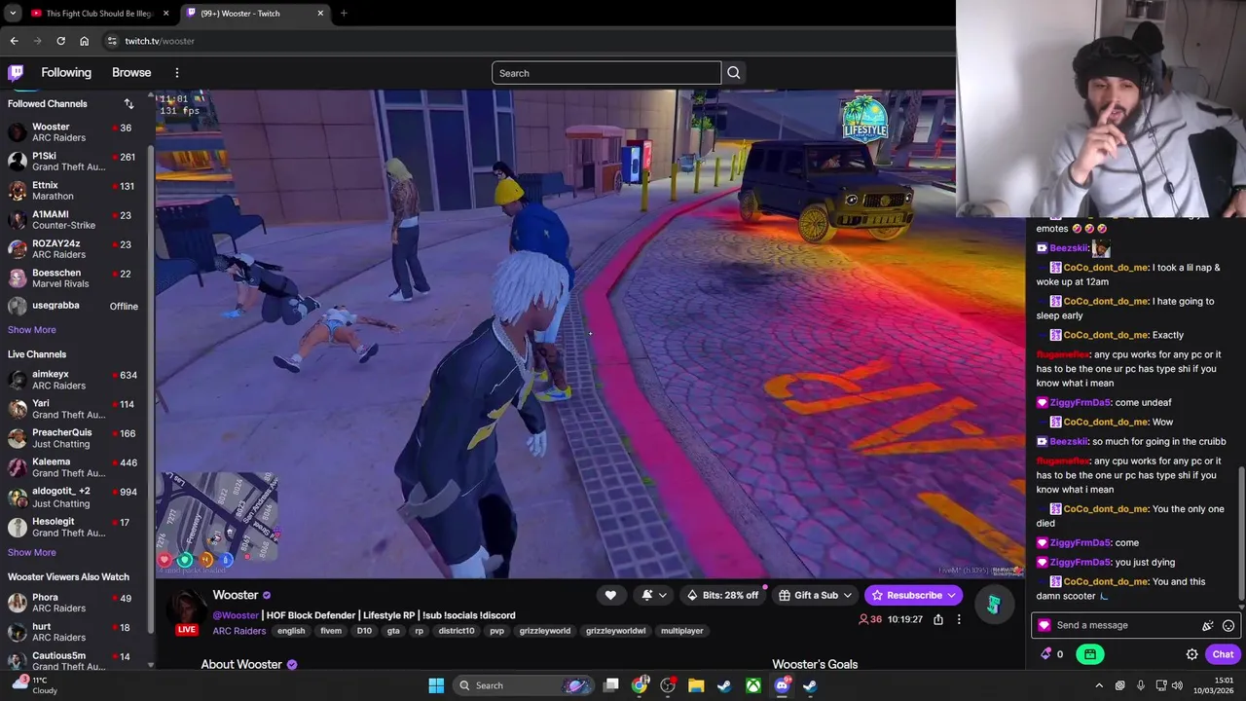The height and width of the screenshot is (701, 1246).
Task: Open the green channel points chest button
Action: coord(1090,654)
